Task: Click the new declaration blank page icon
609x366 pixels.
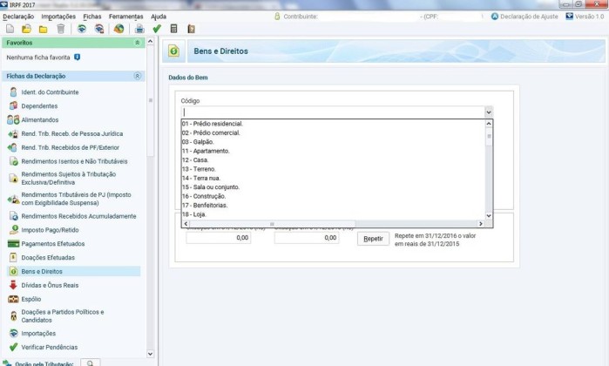Action: pyautogui.click(x=10, y=29)
